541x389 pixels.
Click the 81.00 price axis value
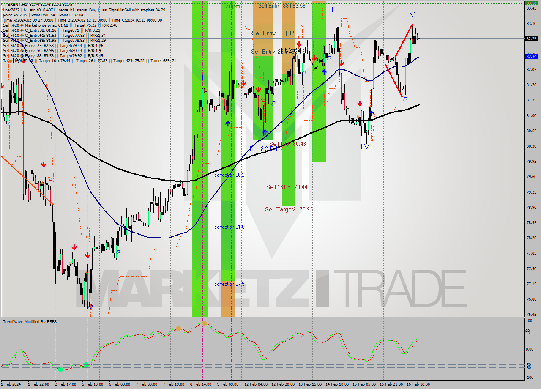[531, 115]
